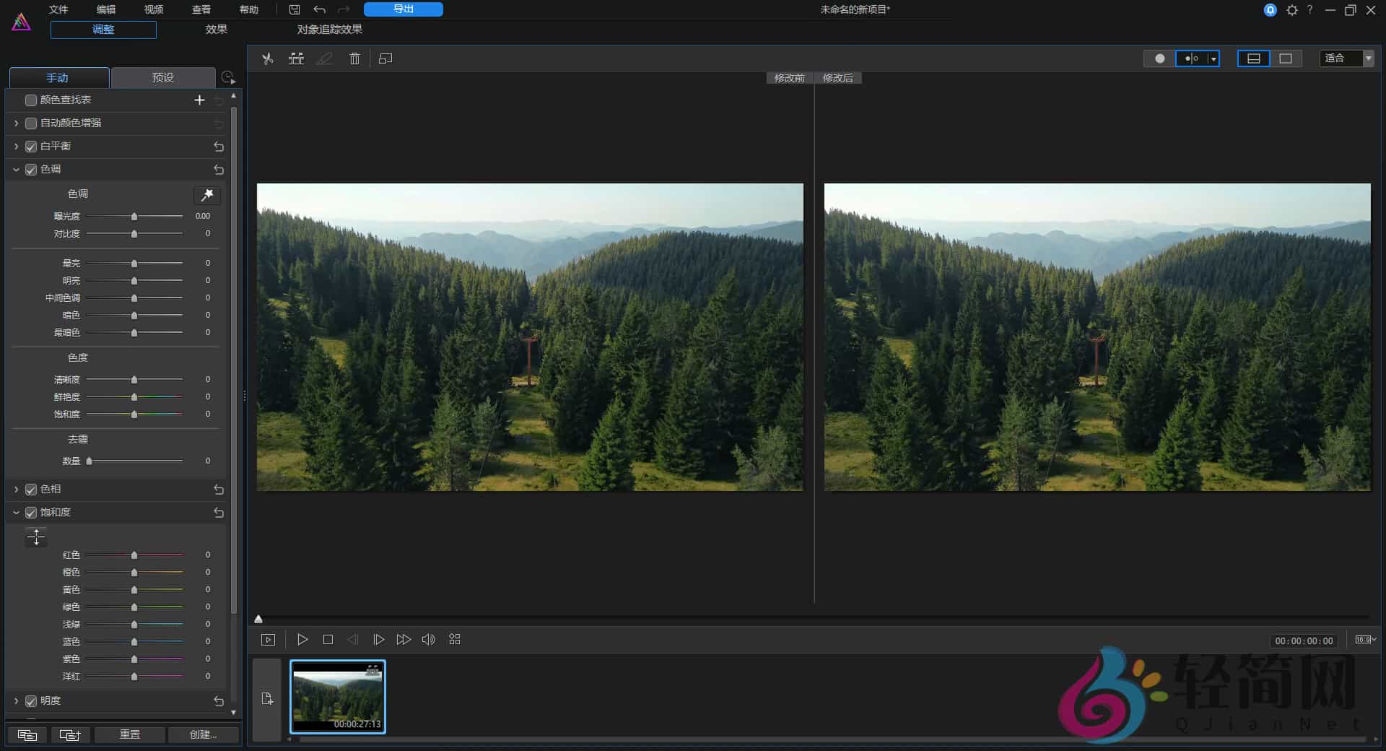
Task: Reset 色调 section with its undo arrow
Action: pos(219,170)
